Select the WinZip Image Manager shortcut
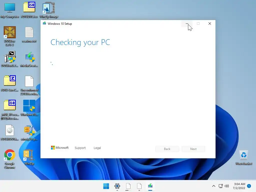Image resolution: width=256 pixels, height=192 pixels. coord(49,10)
